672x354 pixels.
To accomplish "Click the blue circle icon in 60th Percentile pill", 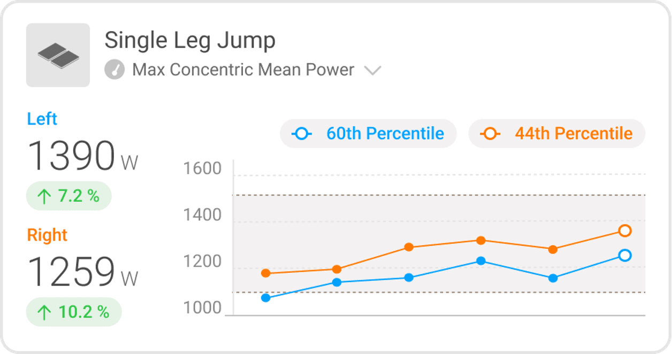I will 301,134.
